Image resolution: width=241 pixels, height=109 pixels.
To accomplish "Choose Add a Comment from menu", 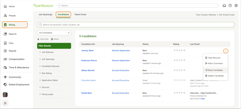I will (215, 63).
